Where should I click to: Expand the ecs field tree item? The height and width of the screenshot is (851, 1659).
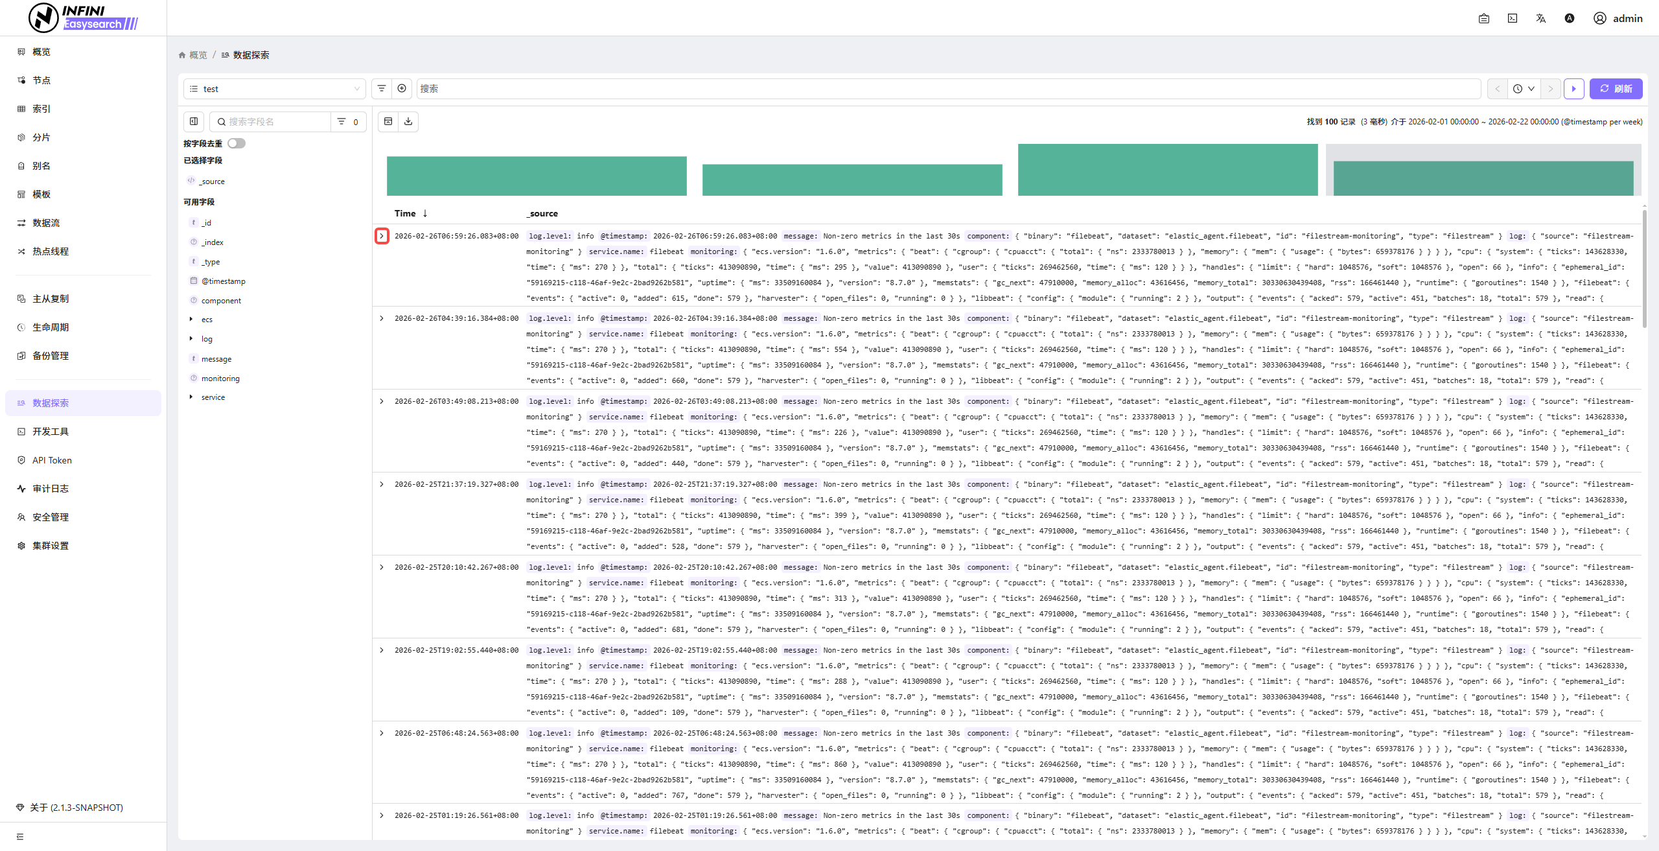191,319
